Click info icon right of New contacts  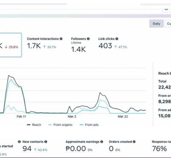[x=46, y=142]
